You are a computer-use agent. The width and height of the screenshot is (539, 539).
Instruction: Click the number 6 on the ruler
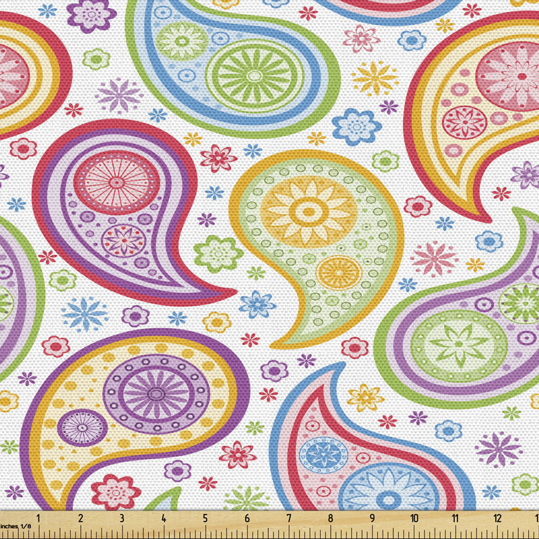[x=247, y=518]
